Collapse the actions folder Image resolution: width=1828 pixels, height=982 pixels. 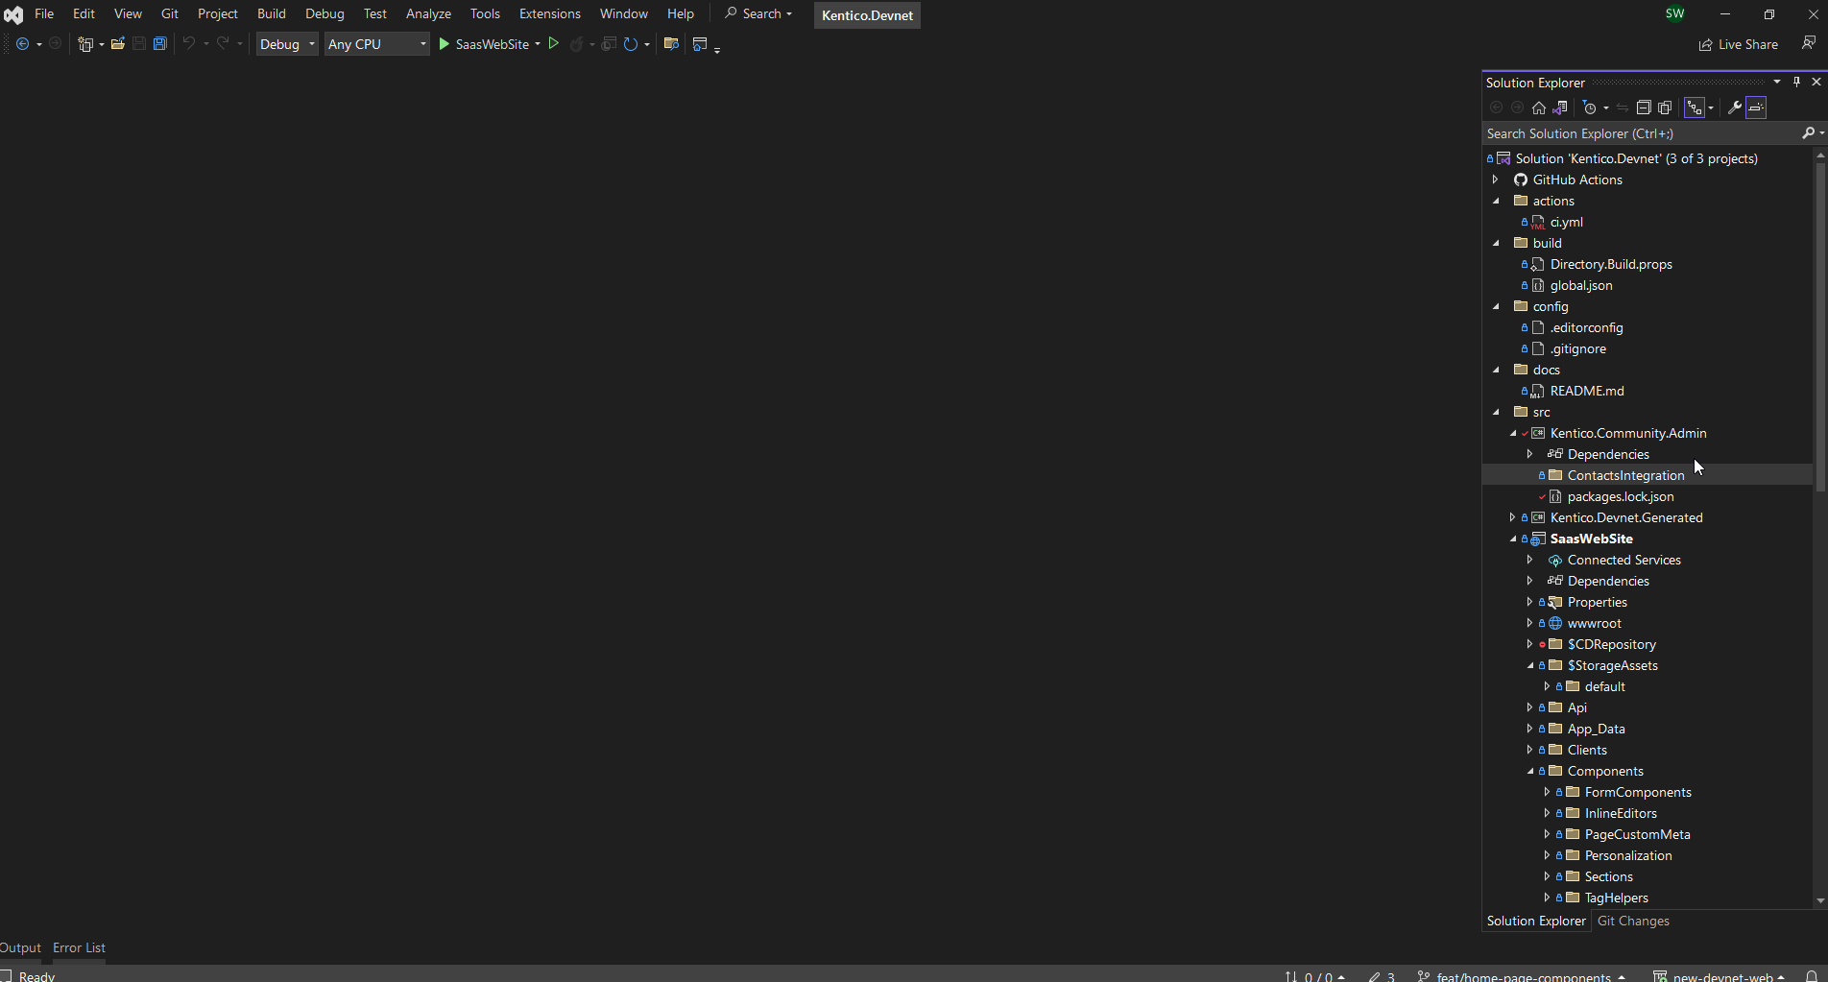[x=1496, y=201]
